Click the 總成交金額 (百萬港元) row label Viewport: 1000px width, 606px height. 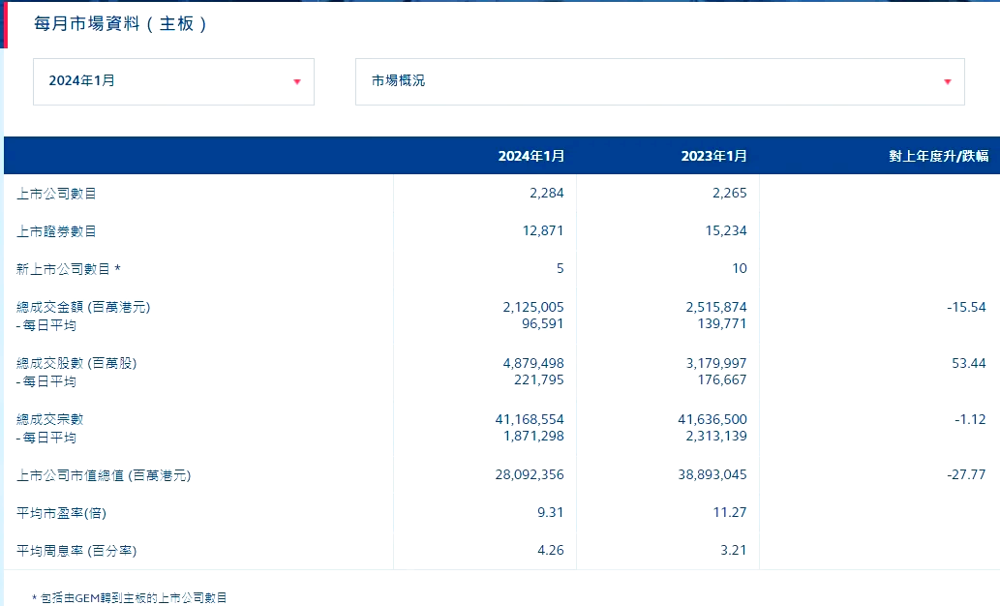click(x=83, y=307)
